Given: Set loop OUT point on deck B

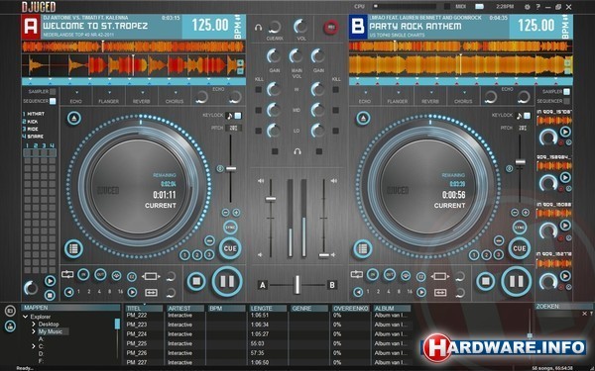Looking at the screenshot, I should (389, 274).
